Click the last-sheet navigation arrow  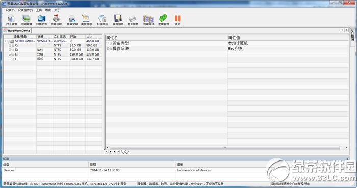pyautogui.click(x=119, y=152)
